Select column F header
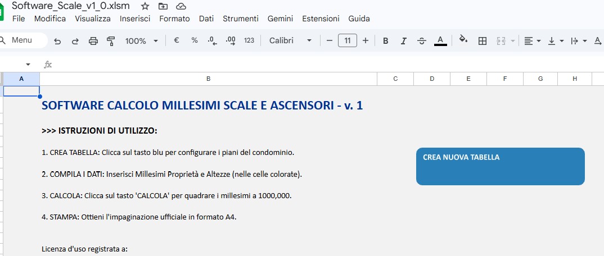 [x=505, y=79]
